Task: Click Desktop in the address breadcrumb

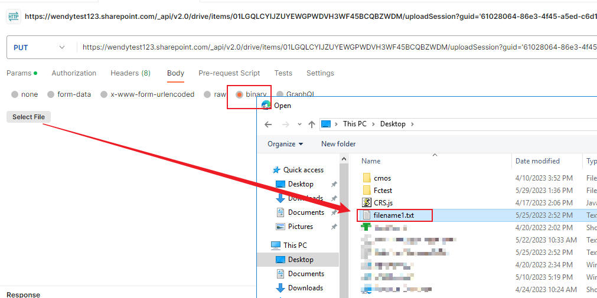Action: tap(393, 124)
